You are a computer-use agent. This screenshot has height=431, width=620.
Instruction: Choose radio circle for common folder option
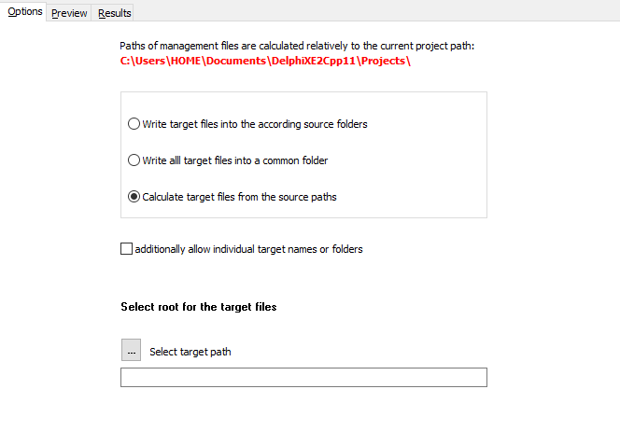point(134,160)
